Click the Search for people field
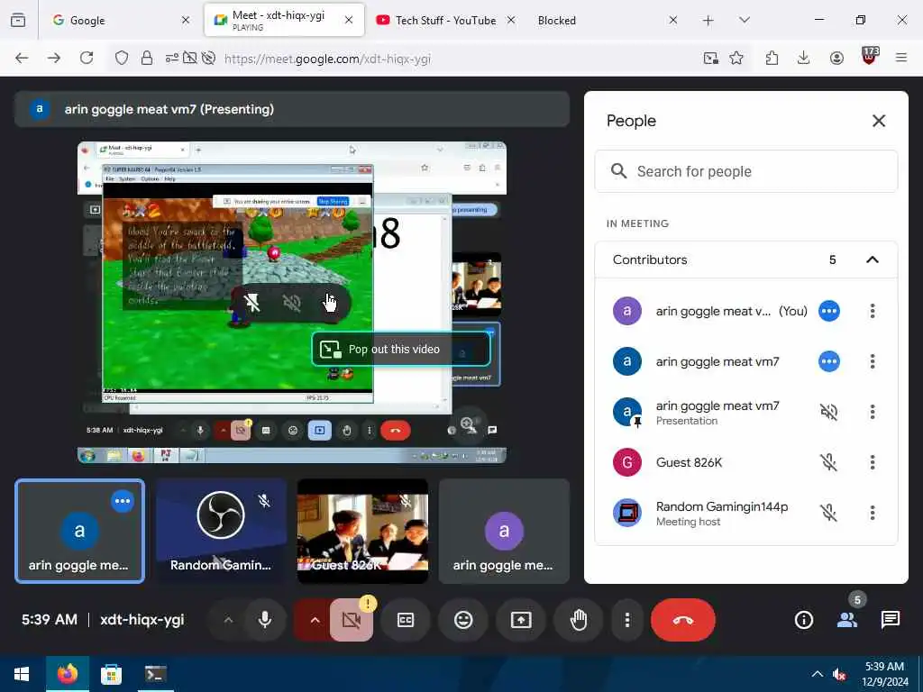 pos(745,171)
